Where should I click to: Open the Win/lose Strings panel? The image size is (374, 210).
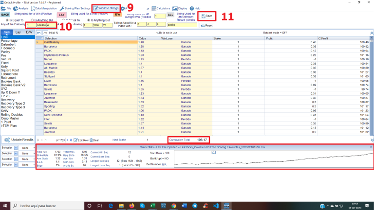(106, 8)
